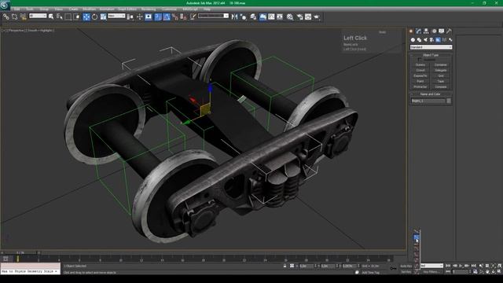Screen dimensions: 503x283
Task: Open the Rendering menu
Action: [x=149, y=9]
